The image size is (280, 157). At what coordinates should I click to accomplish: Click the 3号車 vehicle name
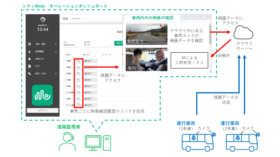tap(68, 74)
